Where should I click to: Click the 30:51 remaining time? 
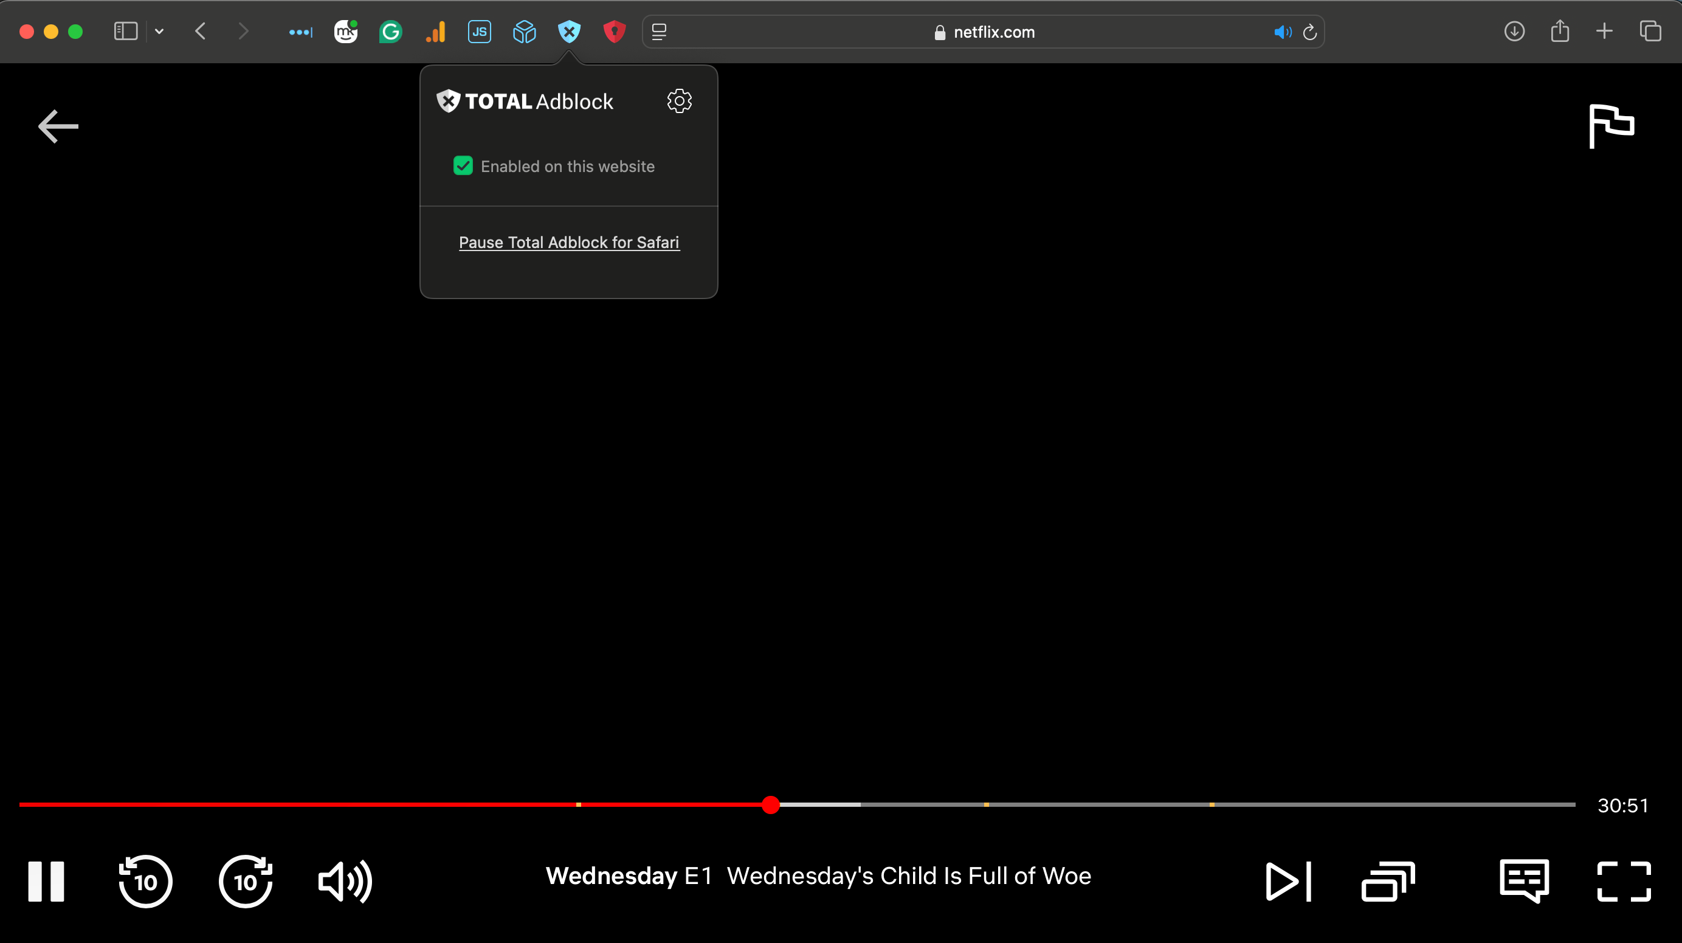(1622, 805)
